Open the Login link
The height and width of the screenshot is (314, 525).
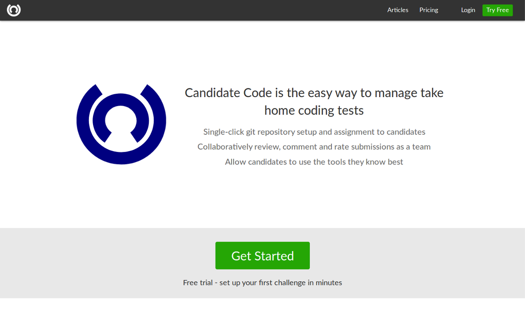point(468,10)
